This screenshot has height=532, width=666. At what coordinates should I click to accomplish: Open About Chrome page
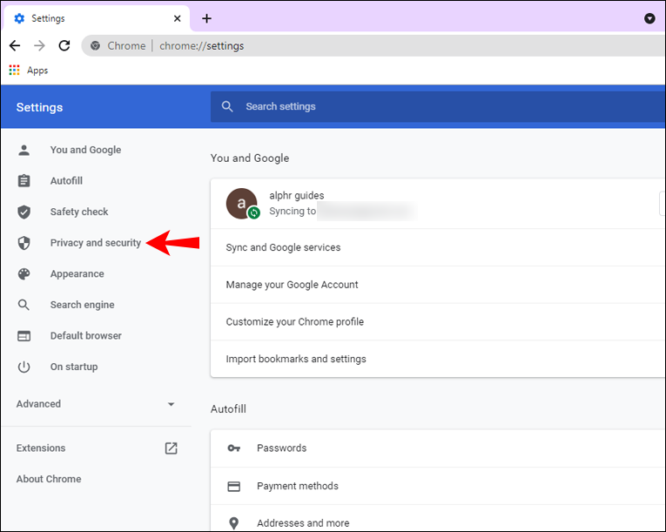49,479
